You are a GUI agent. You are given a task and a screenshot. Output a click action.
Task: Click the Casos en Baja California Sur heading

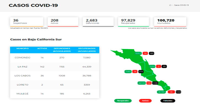(36, 39)
